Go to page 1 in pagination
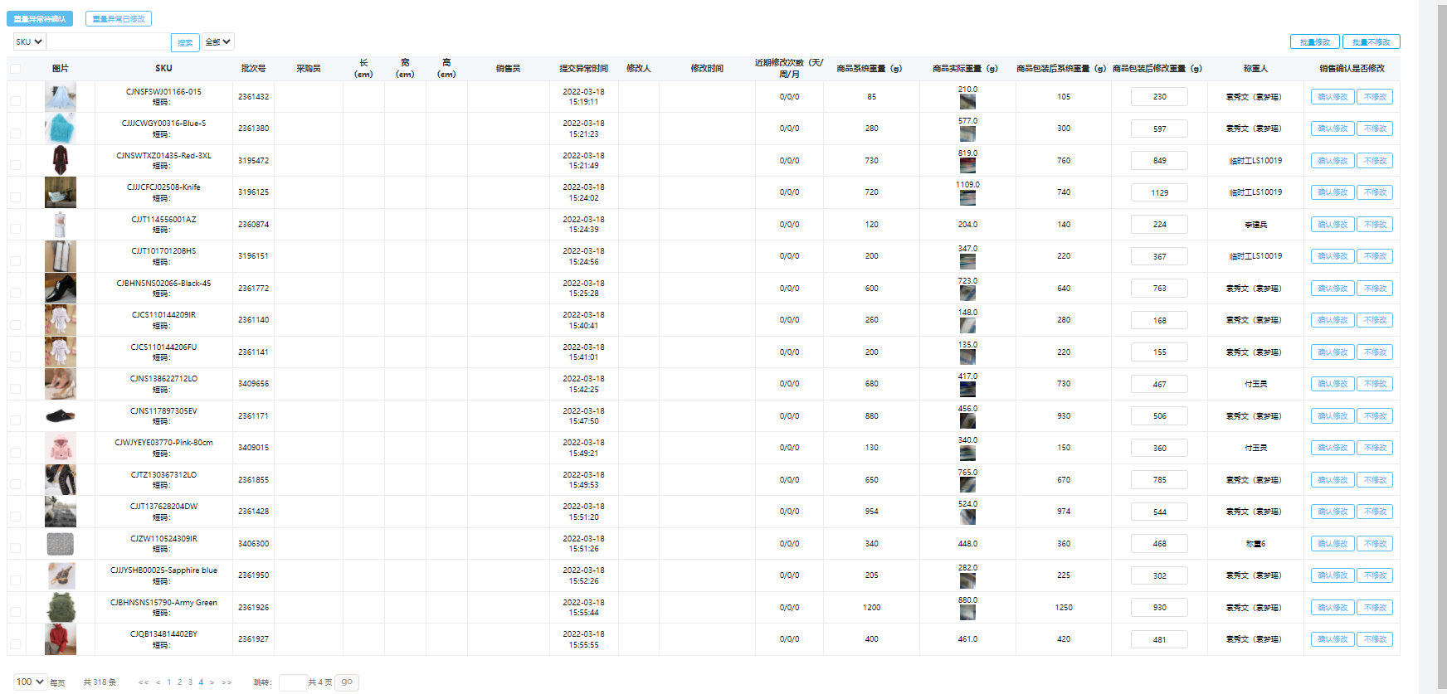1447x694 pixels. [169, 682]
